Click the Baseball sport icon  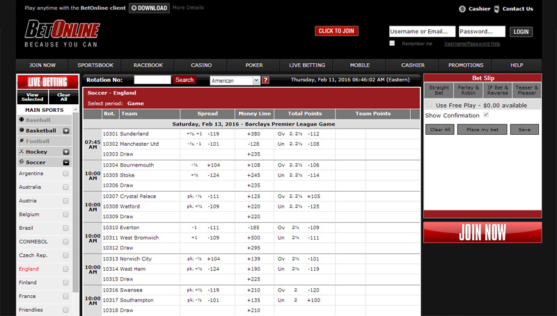click(22, 119)
